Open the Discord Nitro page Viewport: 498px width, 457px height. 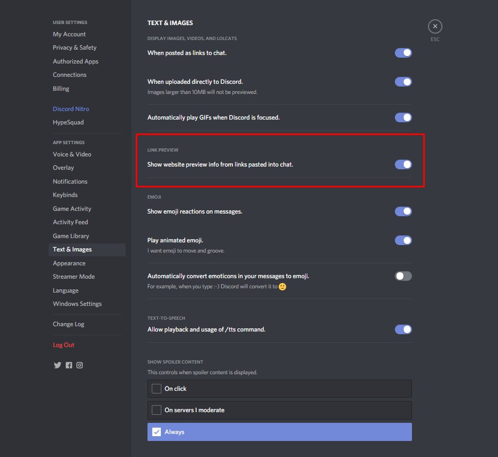tap(71, 109)
